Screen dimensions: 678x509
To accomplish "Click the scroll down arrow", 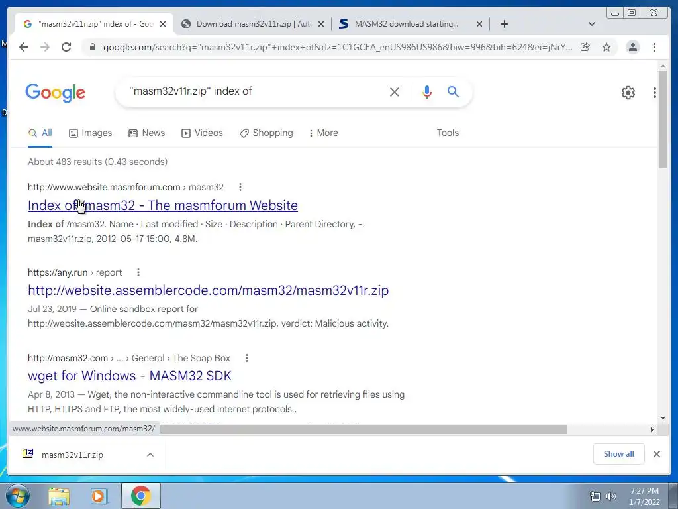I will click(x=663, y=418).
